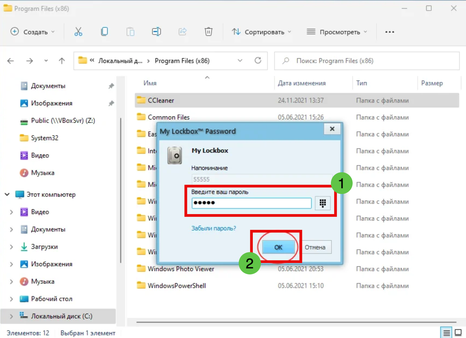Go back with the left arrow
The width and height of the screenshot is (466, 338).
(10, 61)
